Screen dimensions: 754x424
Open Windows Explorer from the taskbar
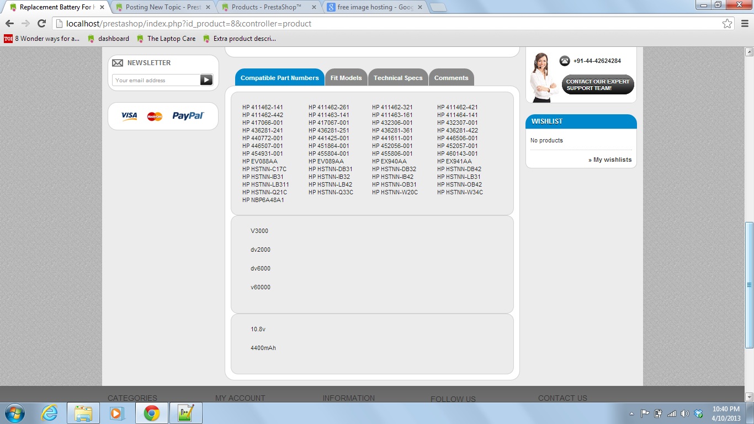pyautogui.click(x=83, y=413)
